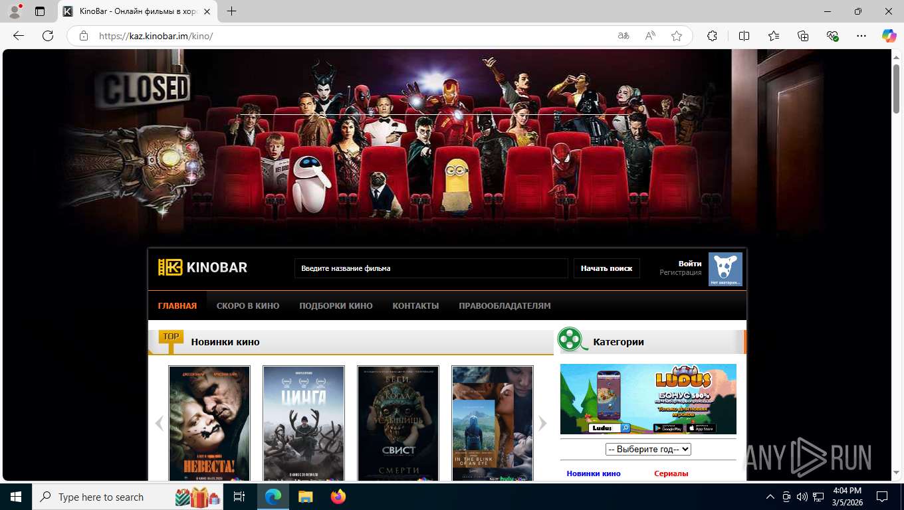Open the ПОДБОРКИ КИНО menu item
Image resolution: width=904 pixels, height=510 pixels.
pyautogui.click(x=336, y=306)
